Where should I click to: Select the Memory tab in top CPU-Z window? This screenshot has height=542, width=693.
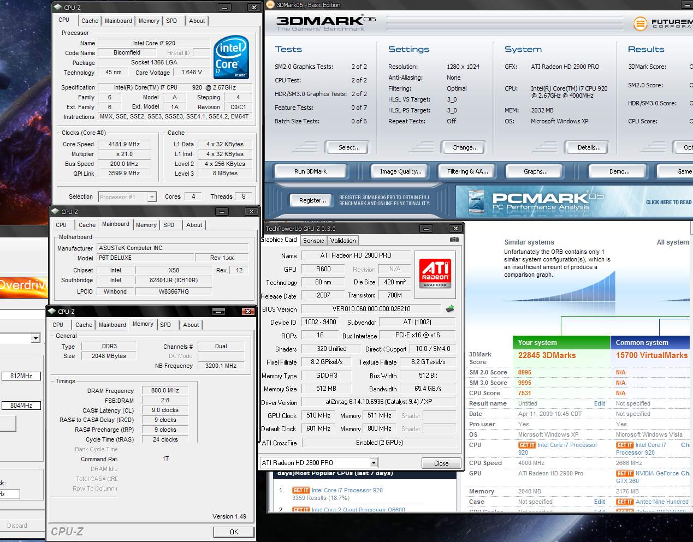(x=149, y=21)
